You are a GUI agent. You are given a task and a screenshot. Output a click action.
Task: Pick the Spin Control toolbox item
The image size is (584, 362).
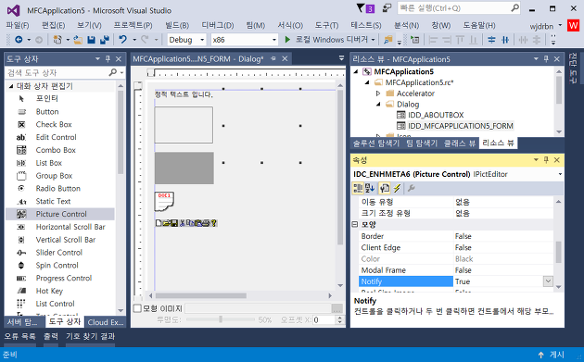point(57,266)
